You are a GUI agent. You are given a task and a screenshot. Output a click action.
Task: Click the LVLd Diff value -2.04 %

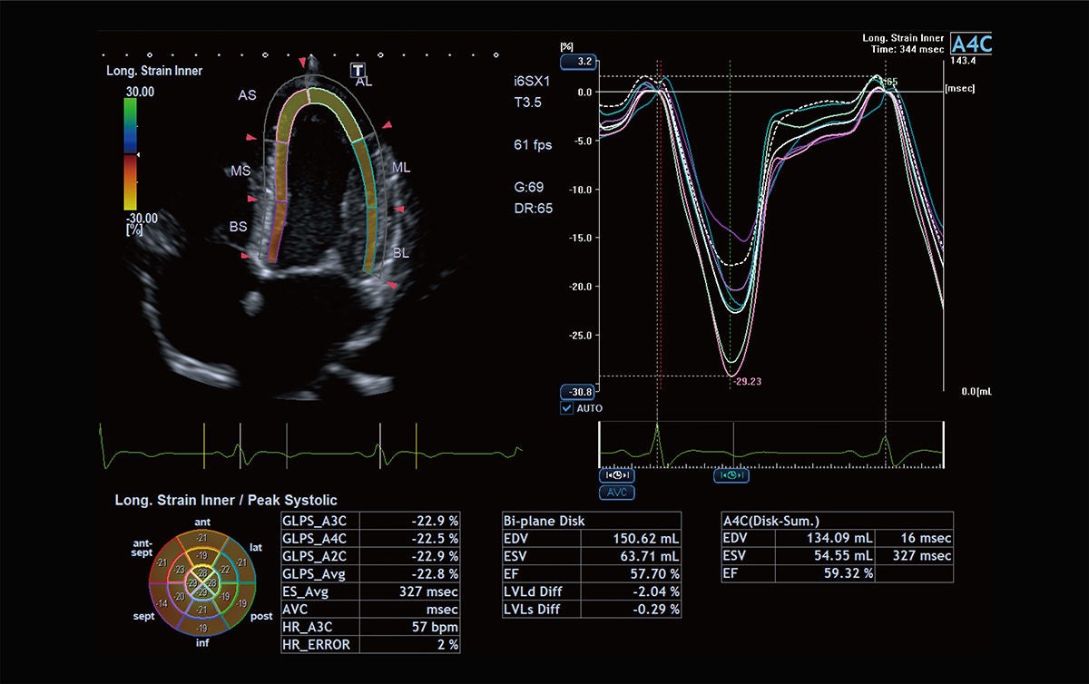click(x=655, y=591)
